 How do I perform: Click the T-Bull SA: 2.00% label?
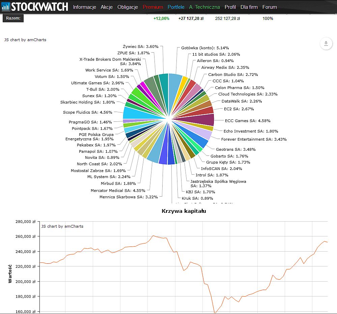103,89
